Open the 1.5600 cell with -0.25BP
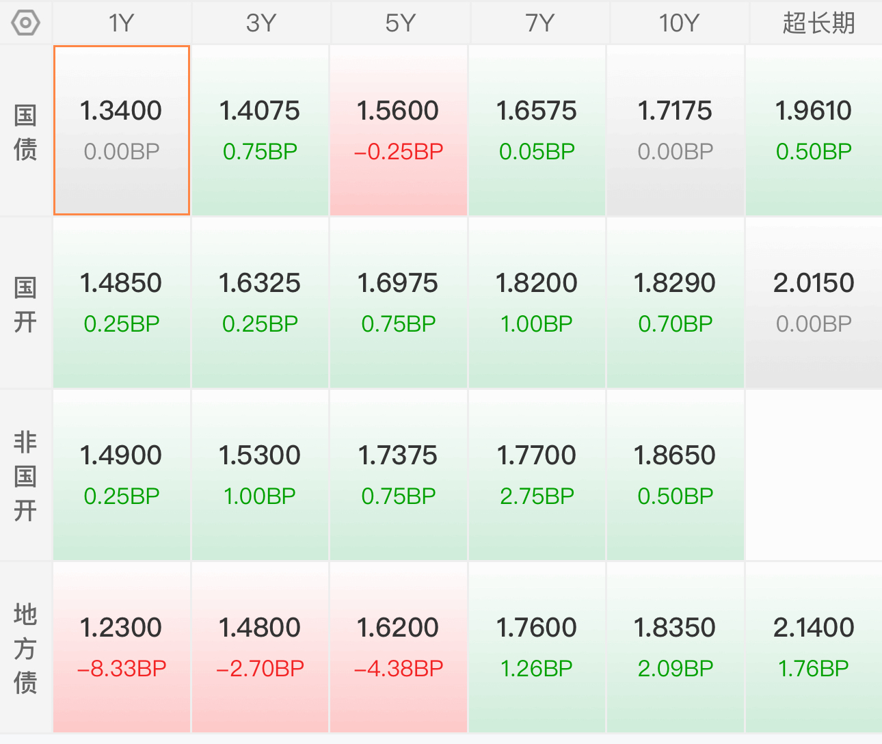The height and width of the screenshot is (744, 882). (x=399, y=131)
